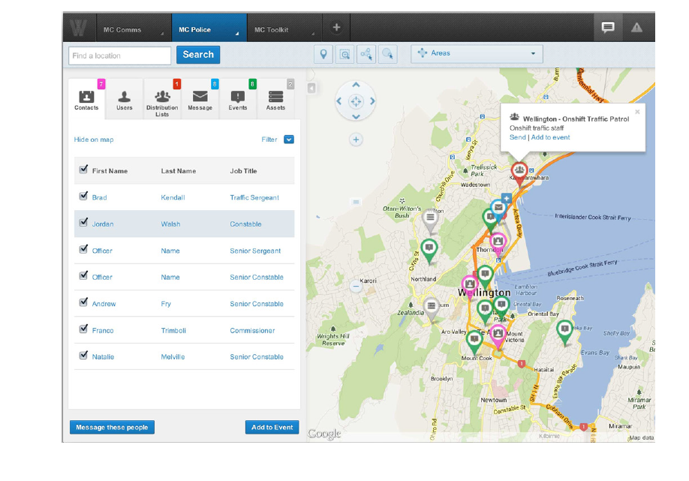The width and height of the screenshot is (689, 481).
Task: Zoom in on the map
Action: click(356, 140)
